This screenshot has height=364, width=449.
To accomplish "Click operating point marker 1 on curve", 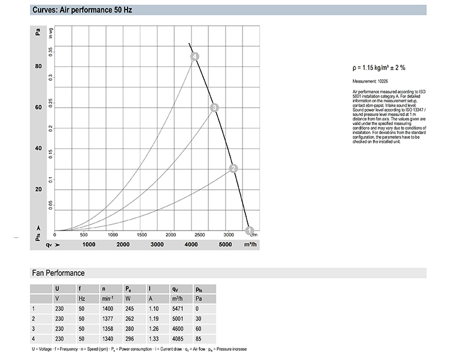I will pyautogui.click(x=250, y=230).
